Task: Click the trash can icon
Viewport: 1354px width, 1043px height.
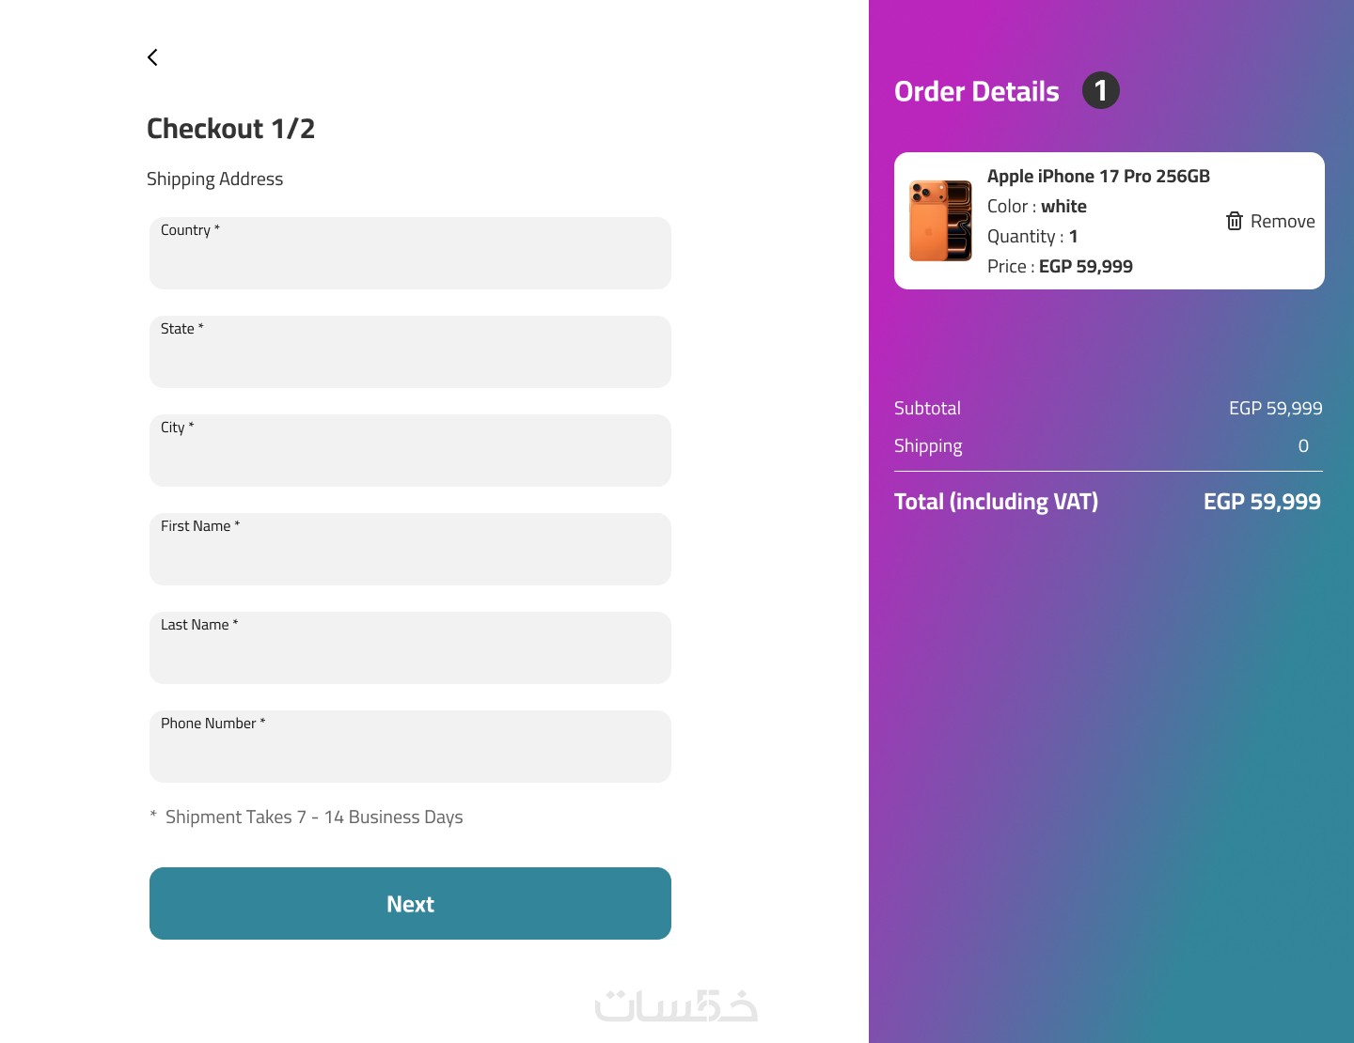Action: (x=1235, y=221)
